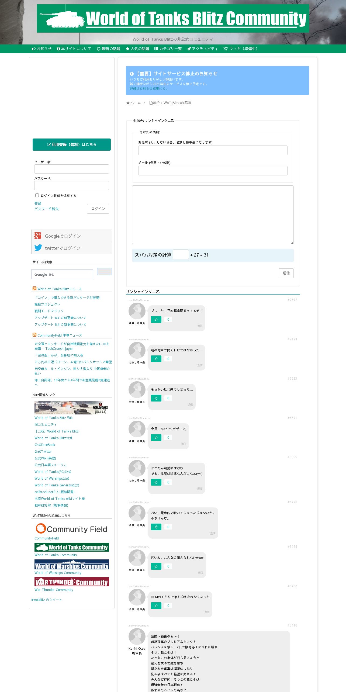Open お知らせ in the navigation bar
The height and width of the screenshot is (692, 346).
click(x=42, y=49)
